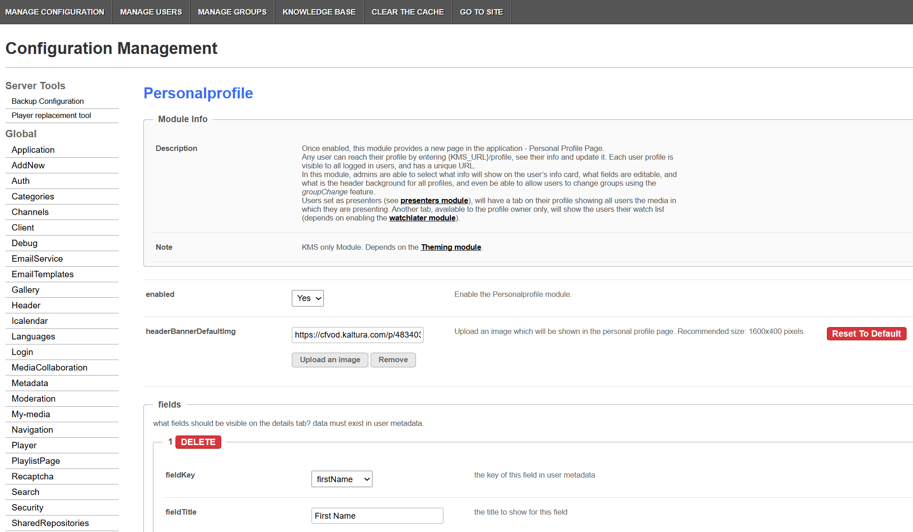This screenshot has height=532, width=913.
Task: Delete field number 1
Action: pos(198,442)
